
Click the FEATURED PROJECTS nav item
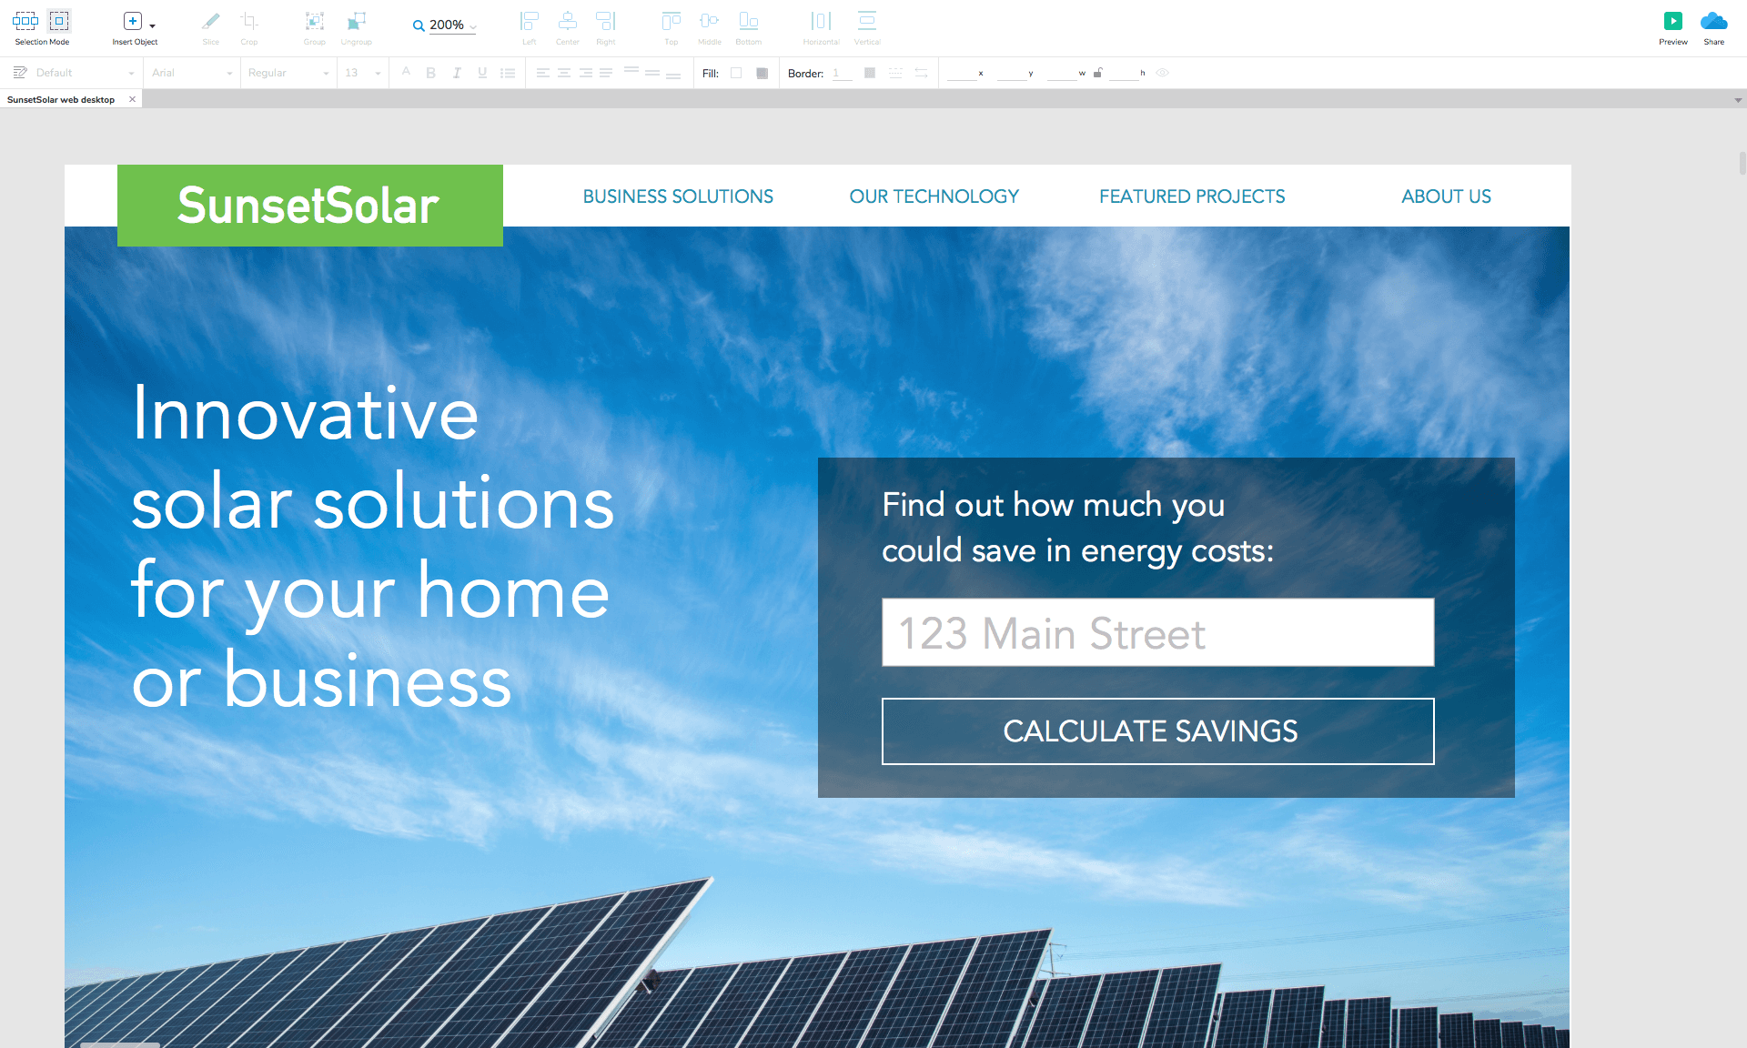pyautogui.click(x=1192, y=196)
